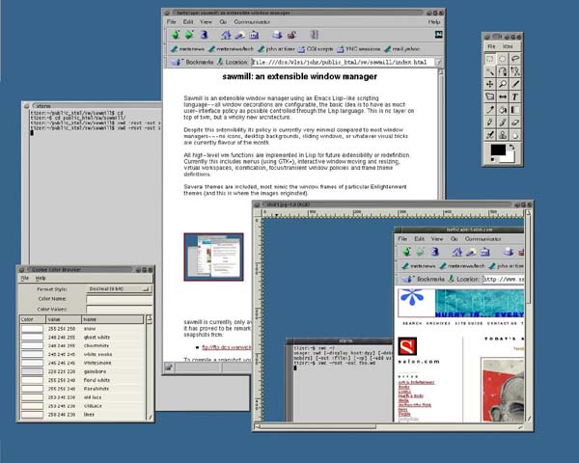Viewport: 579px width, 463px height.
Task: Click the Back arrow in Netscape sawmill window
Action: 176,35
